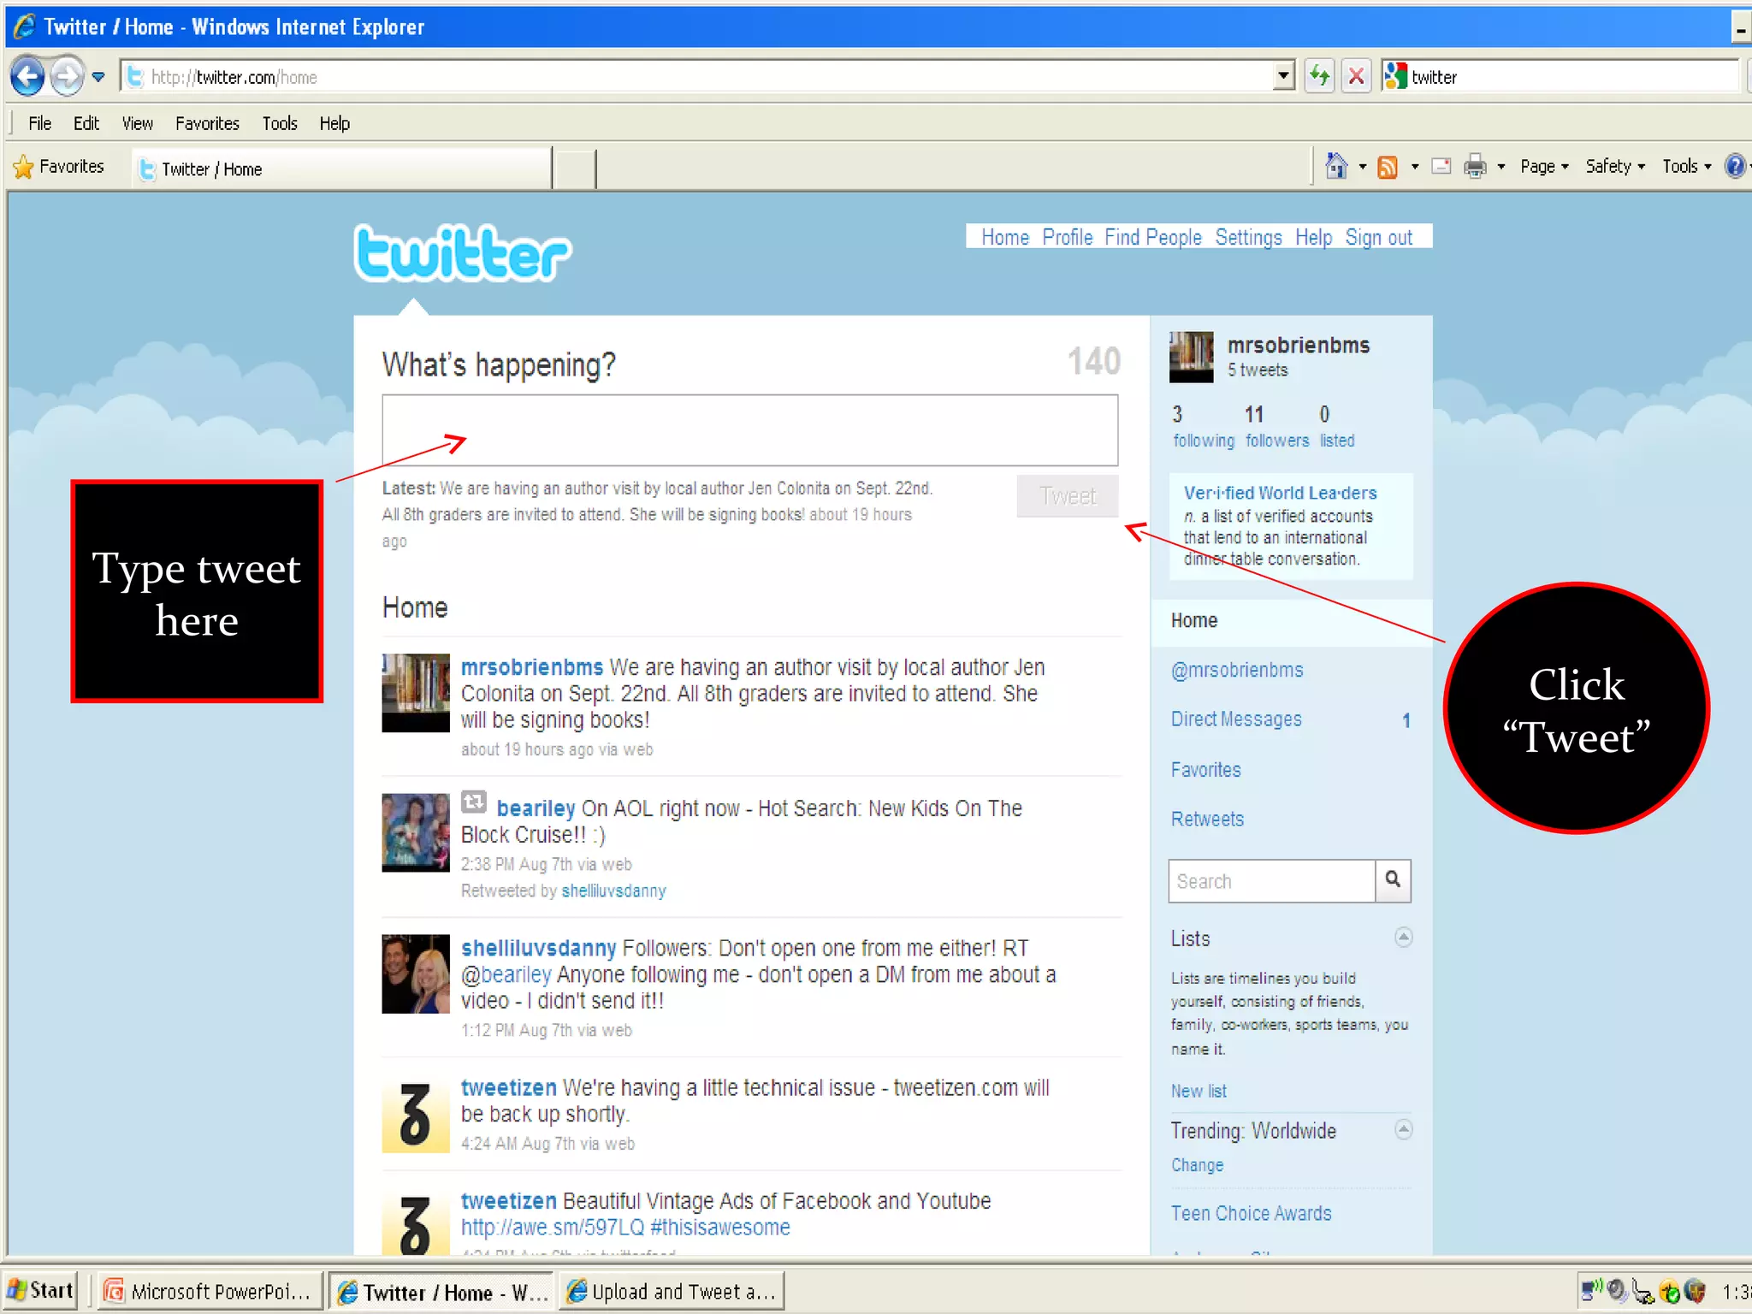The image size is (1752, 1314).
Task: Open the Safety command bar dropdown
Action: [x=1615, y=167]
